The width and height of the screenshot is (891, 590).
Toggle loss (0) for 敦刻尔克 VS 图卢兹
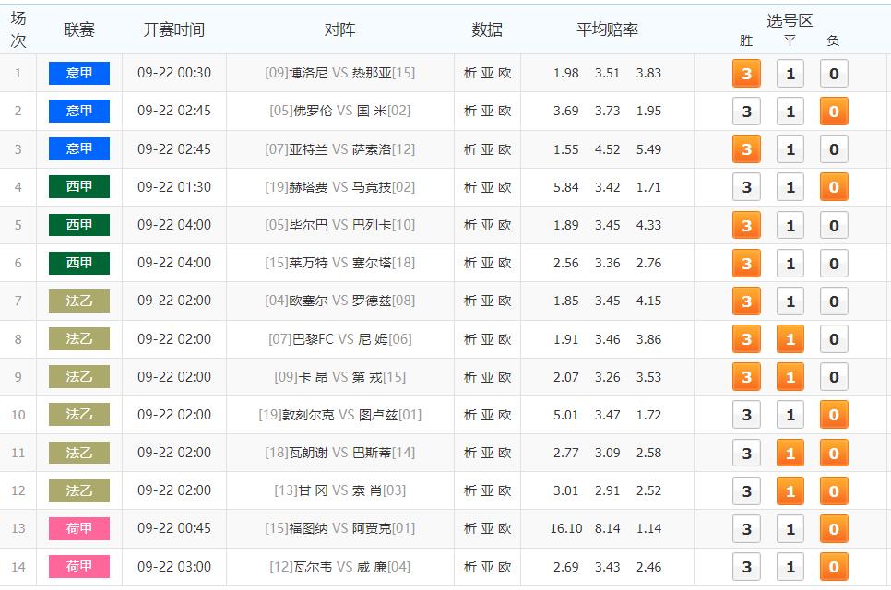point(834,415)
